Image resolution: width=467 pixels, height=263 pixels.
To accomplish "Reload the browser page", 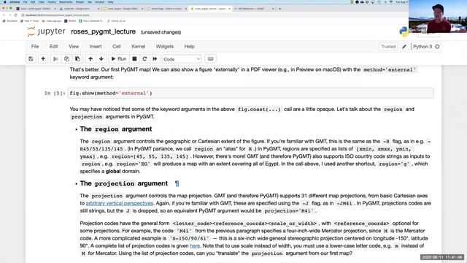I will point(15,15).
